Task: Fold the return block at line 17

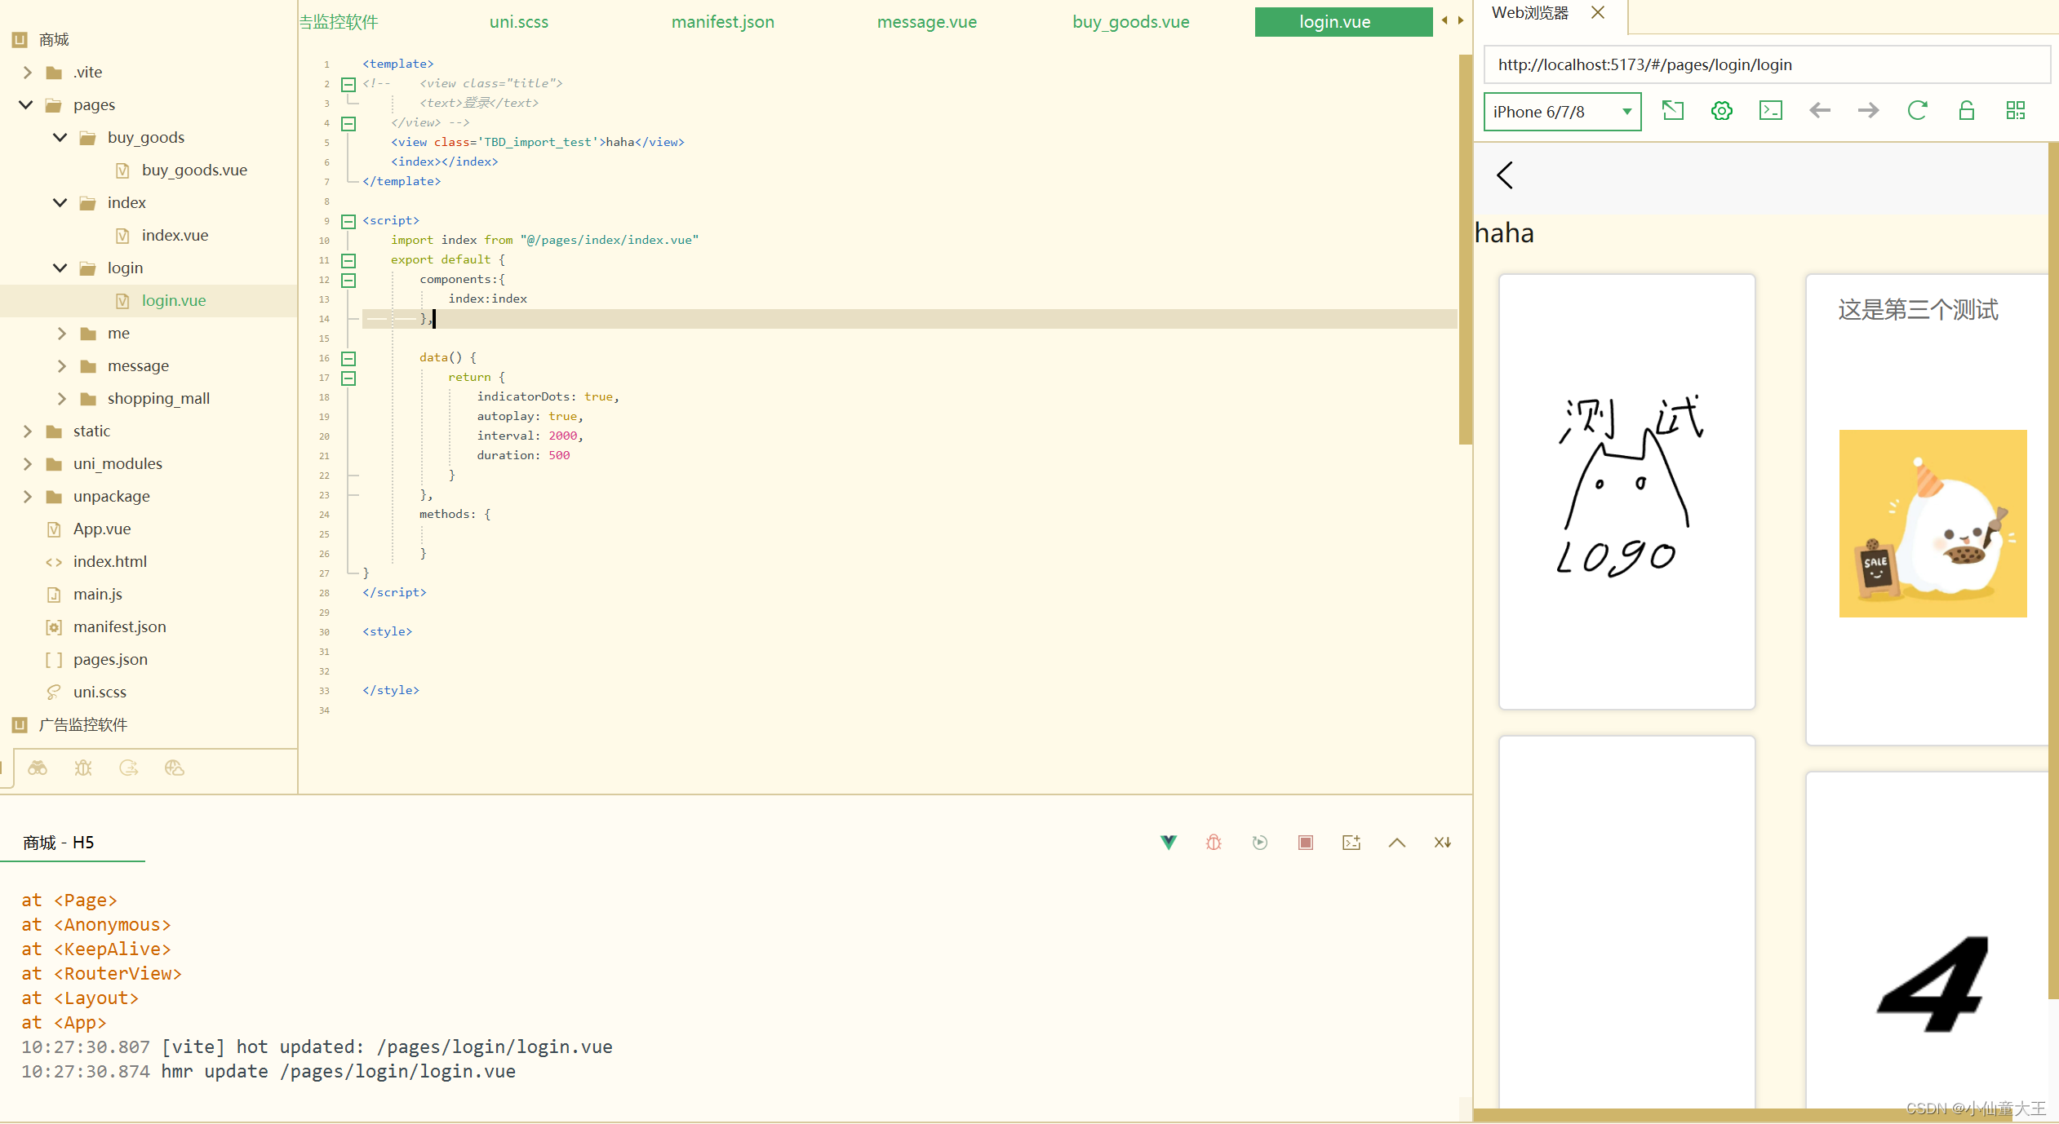Action: point(348,378)
